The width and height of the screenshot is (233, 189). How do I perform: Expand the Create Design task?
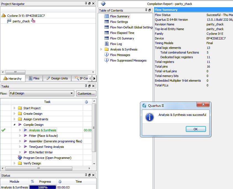(x=14, y=113)
